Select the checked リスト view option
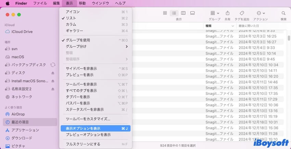This screenshot has height=149, width=291. (71, 18)
